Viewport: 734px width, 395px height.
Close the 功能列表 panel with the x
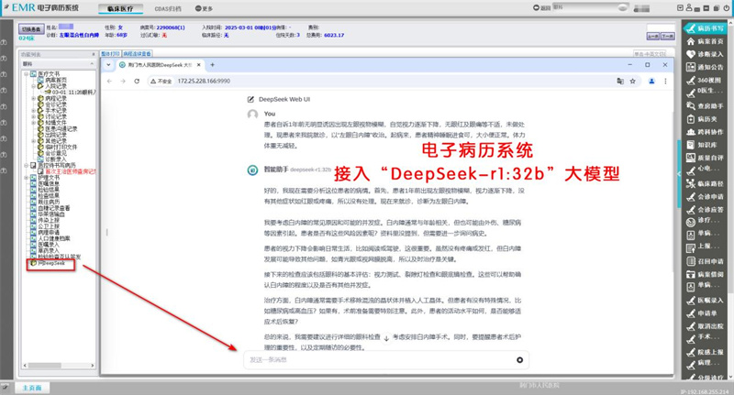93,55
